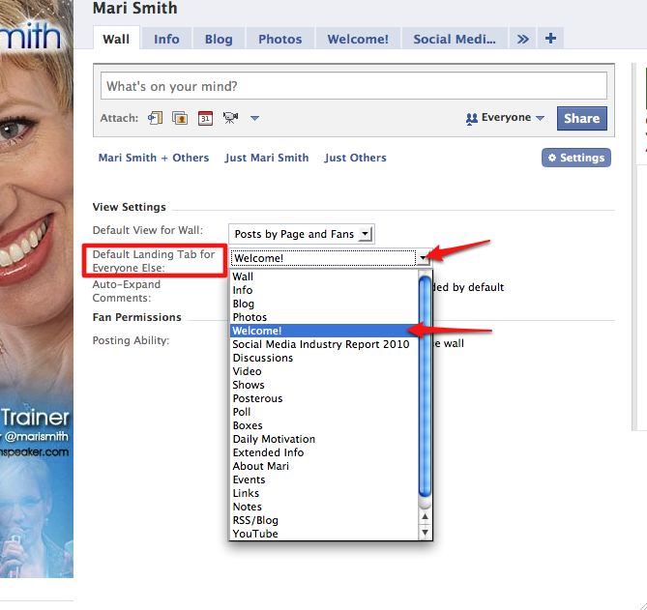Choose Photos in landing tab list

(x=324, y=317)
